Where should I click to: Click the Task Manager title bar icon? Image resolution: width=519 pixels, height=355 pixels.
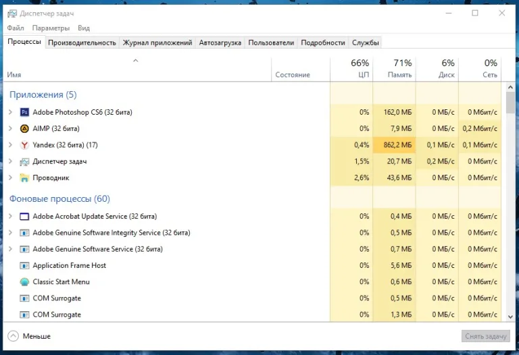tap(12, 13)
